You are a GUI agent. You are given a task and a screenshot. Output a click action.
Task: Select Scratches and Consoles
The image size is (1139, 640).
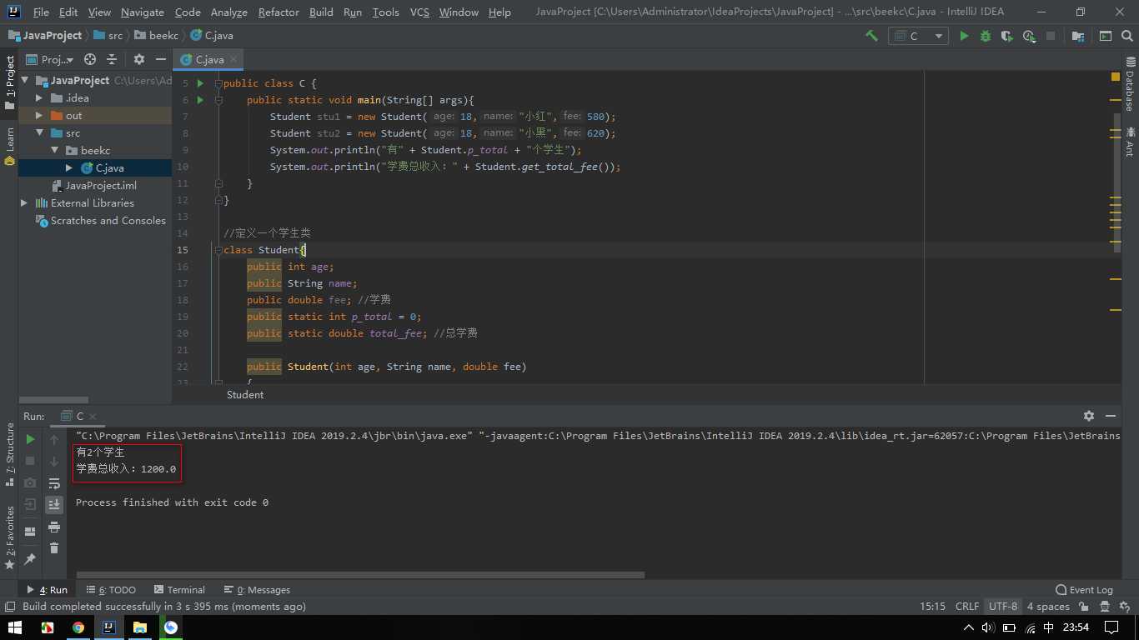tap(101, 220)
